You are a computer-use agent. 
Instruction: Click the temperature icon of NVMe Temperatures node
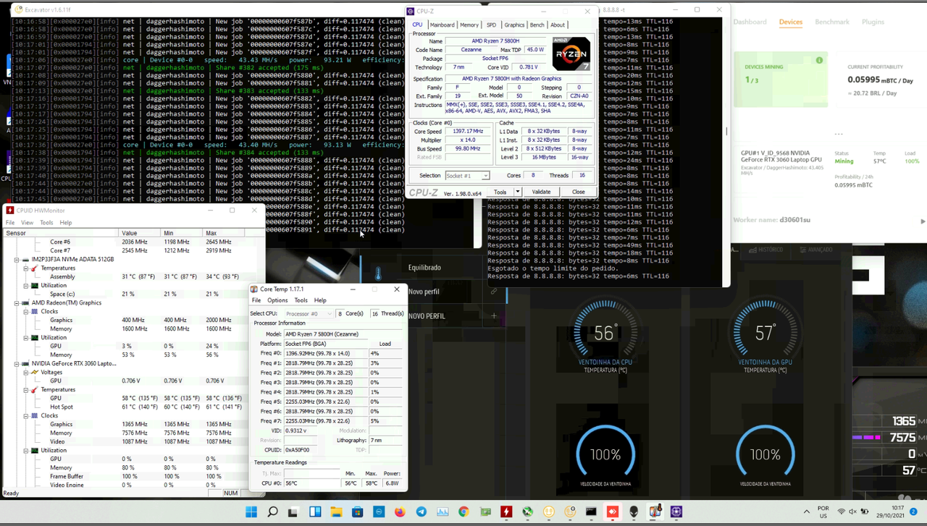point(34,268)
